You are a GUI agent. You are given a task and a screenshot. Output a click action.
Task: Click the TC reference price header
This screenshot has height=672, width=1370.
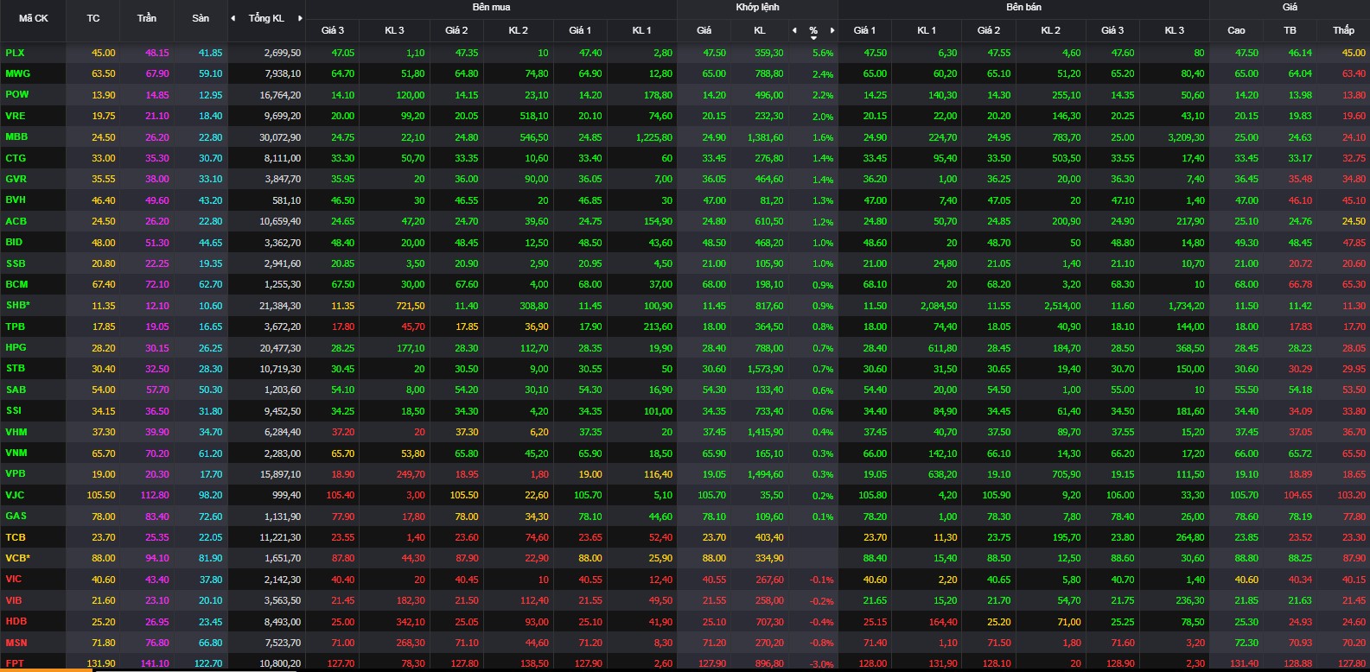tap(93, 18)
